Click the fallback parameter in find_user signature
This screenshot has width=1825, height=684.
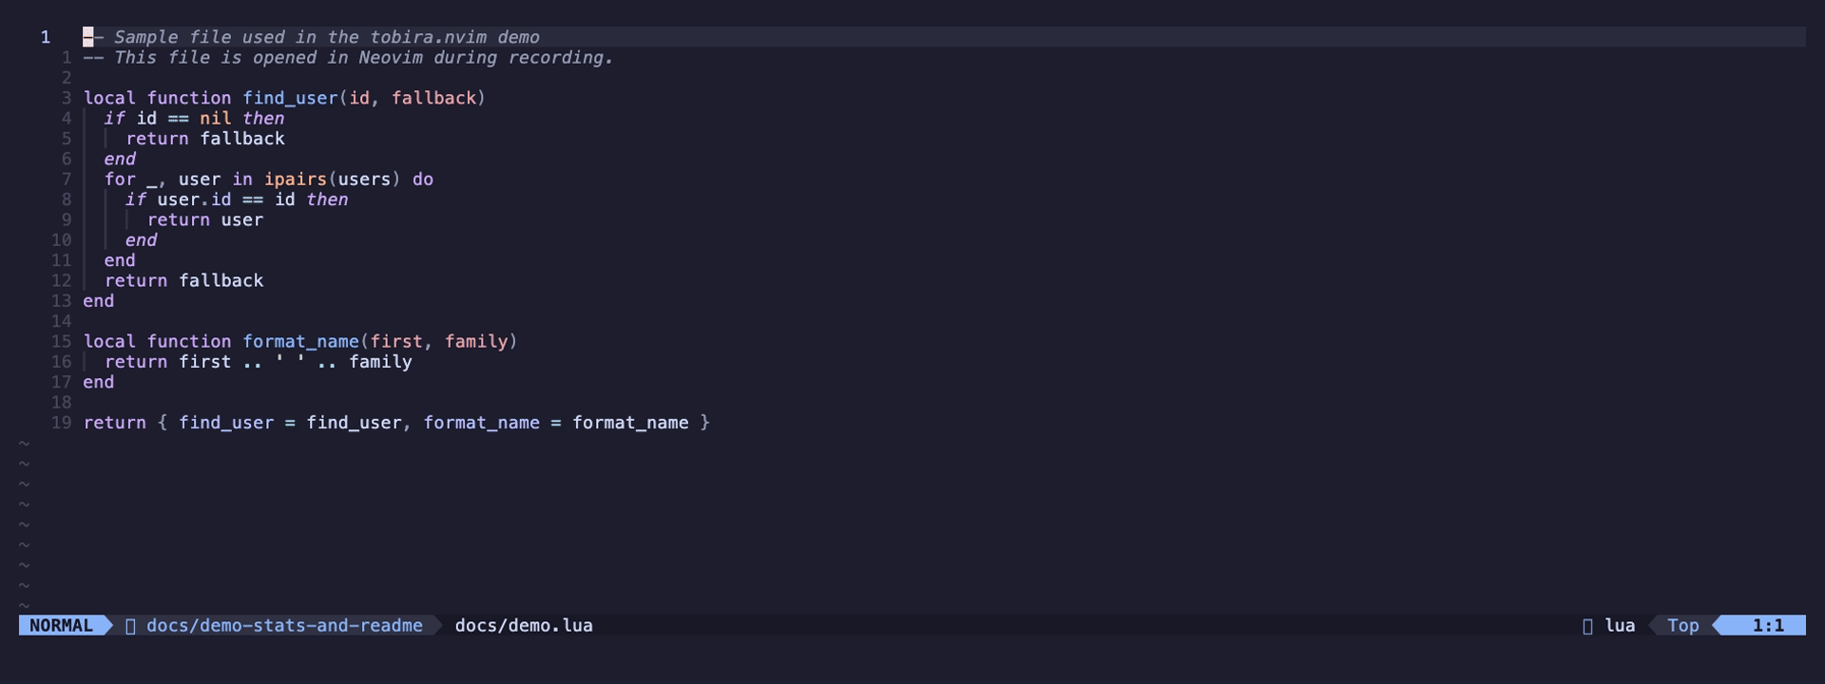pos(433,98)
